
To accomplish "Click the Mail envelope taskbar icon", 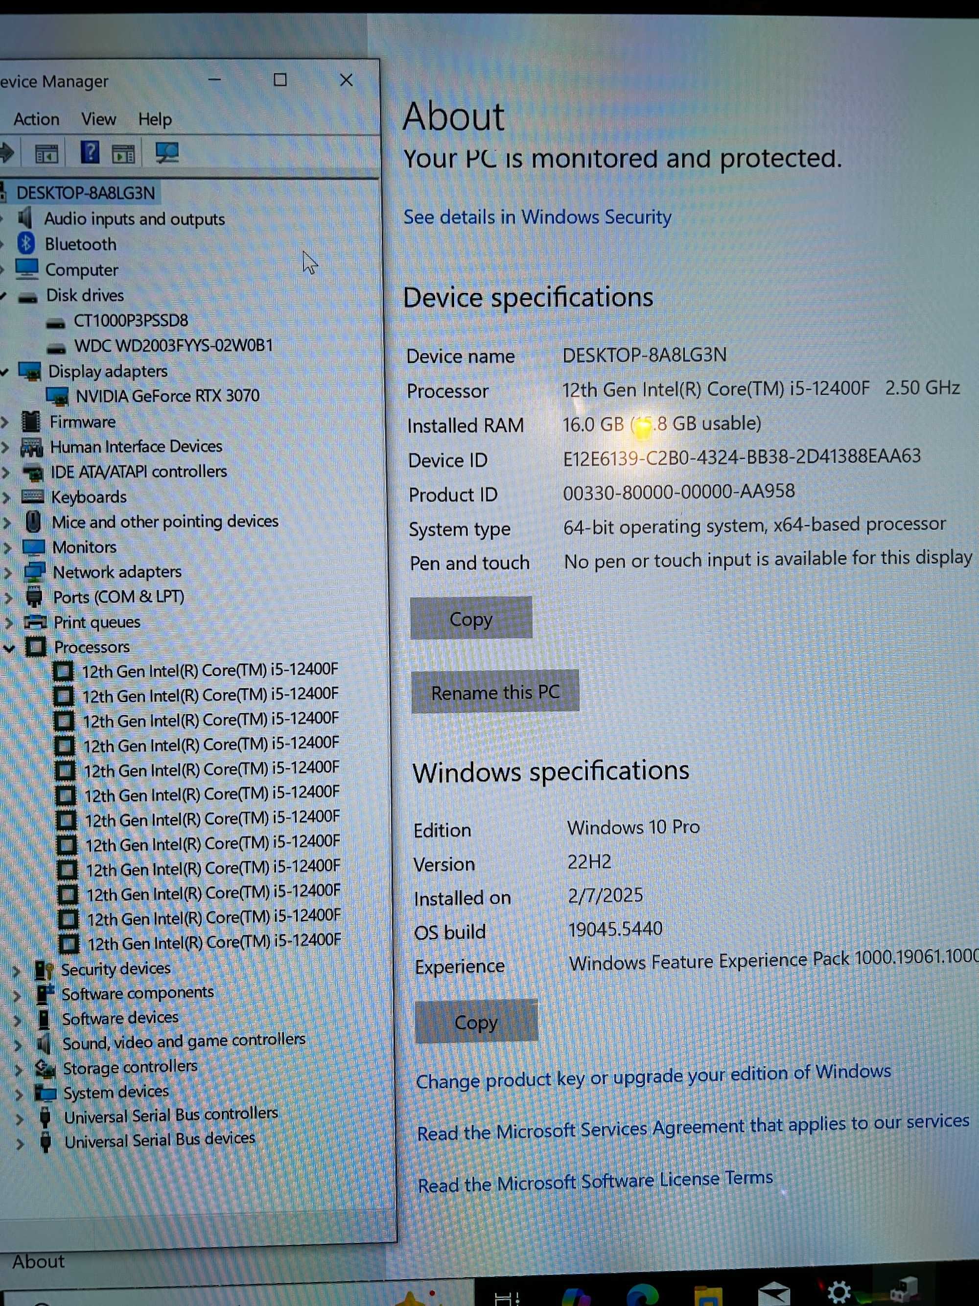I will point(773,1294).
